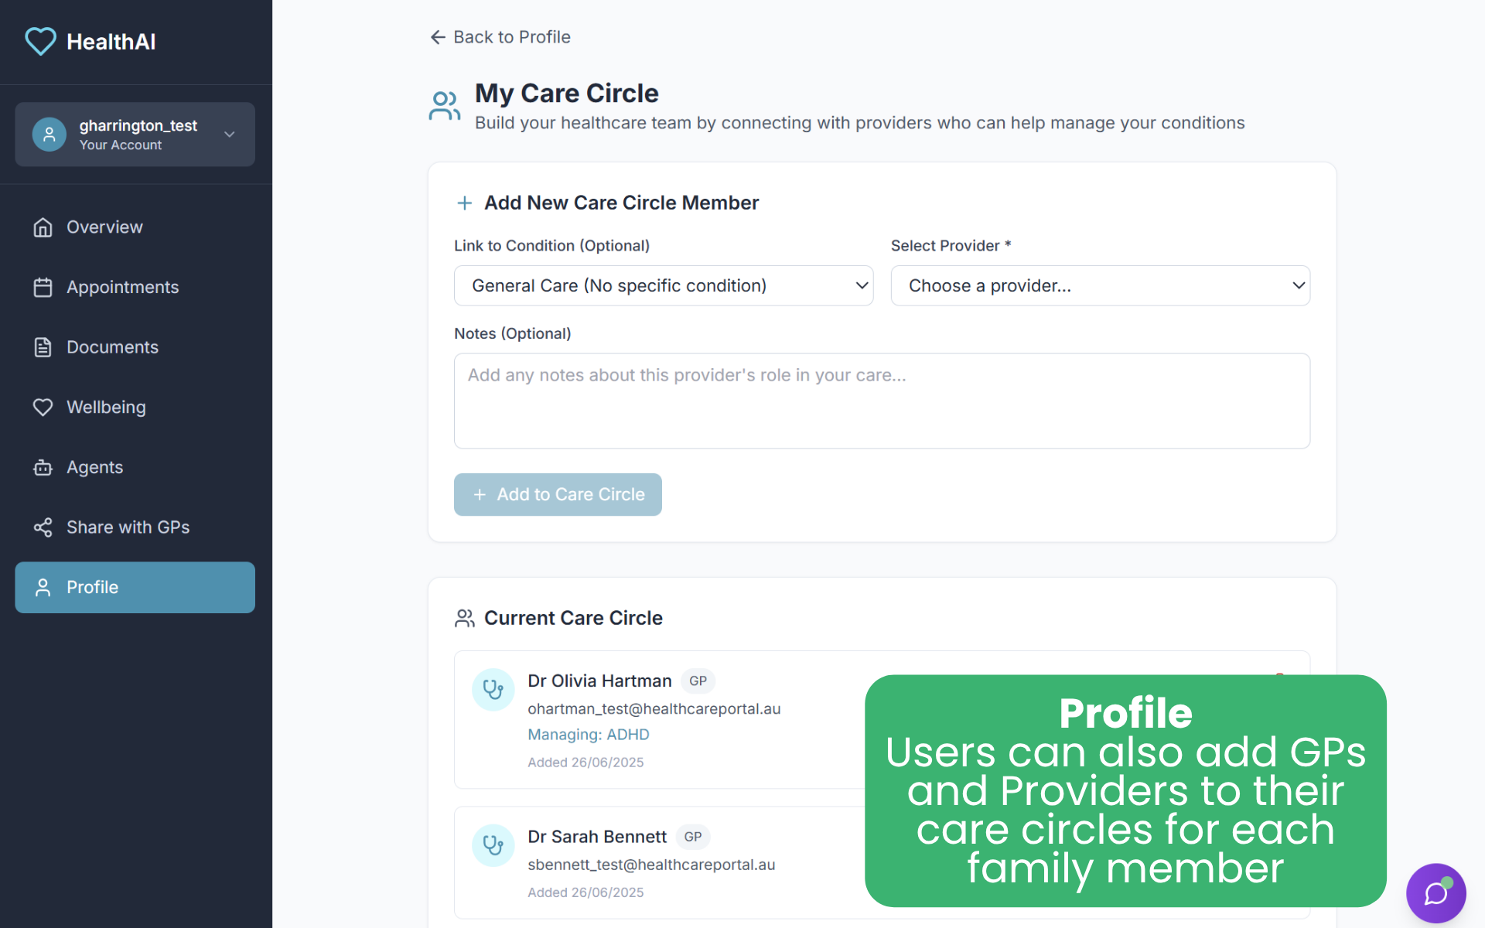This screenshot has width=1485, height=928.
Task: Open the purple chat bubble icon
Action: point(1435,892)
